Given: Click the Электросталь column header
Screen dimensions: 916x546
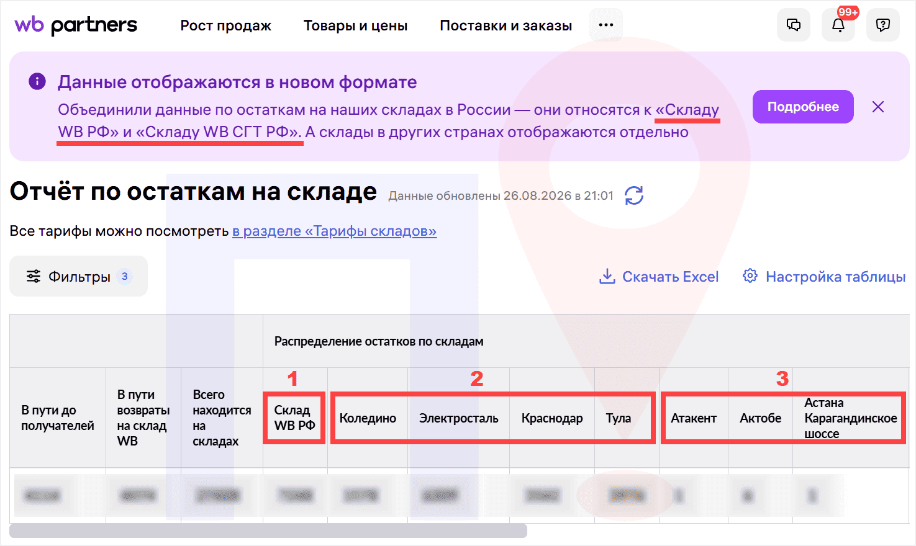Looking at the screenshot, I should [458, 418].
